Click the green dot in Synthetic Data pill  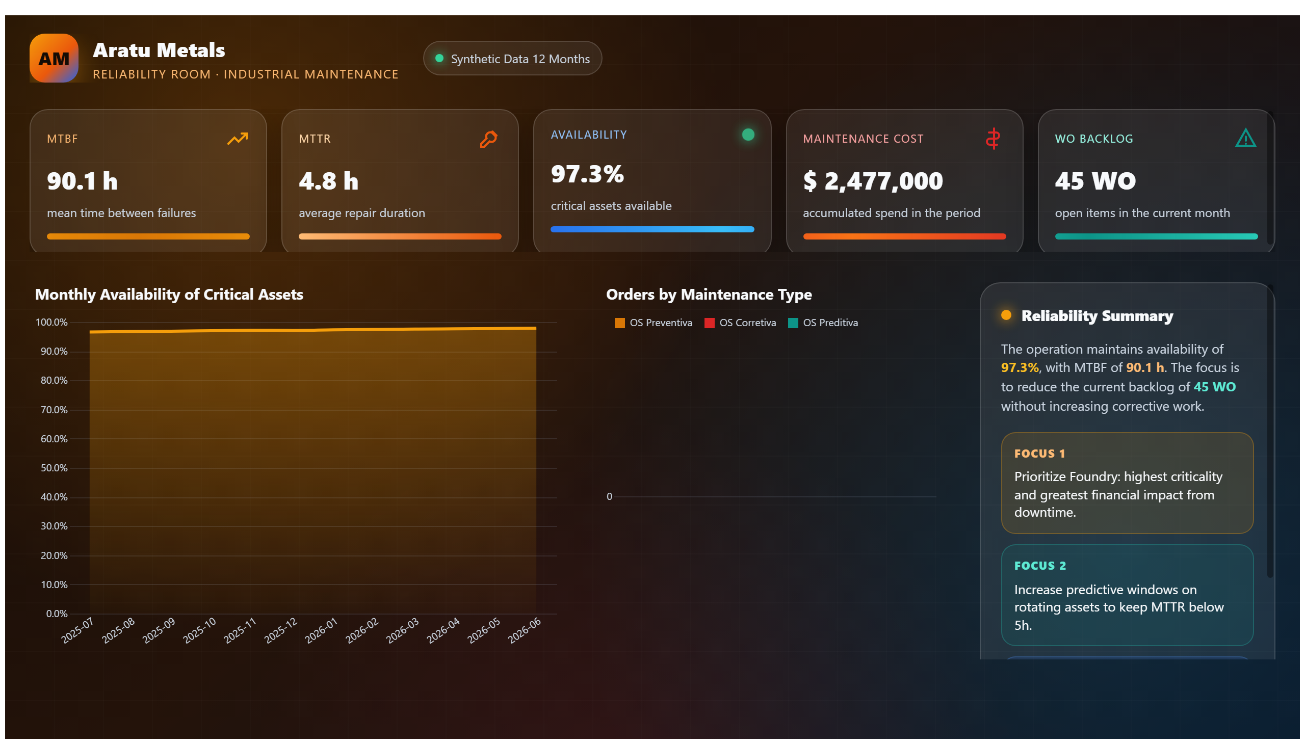(439, 58)
